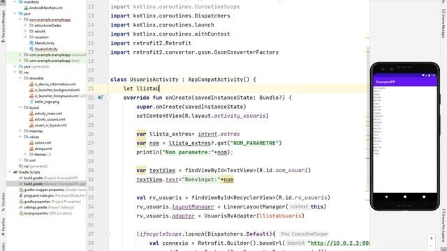Zoom in the emulator view

[x=432, y=238]
